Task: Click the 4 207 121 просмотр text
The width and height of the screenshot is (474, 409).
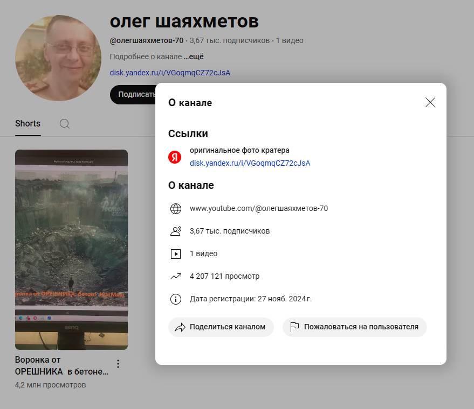Action: pos(225,276)
